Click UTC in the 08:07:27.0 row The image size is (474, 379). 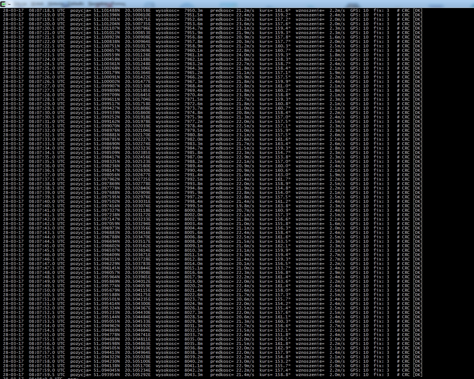(61, 86)
